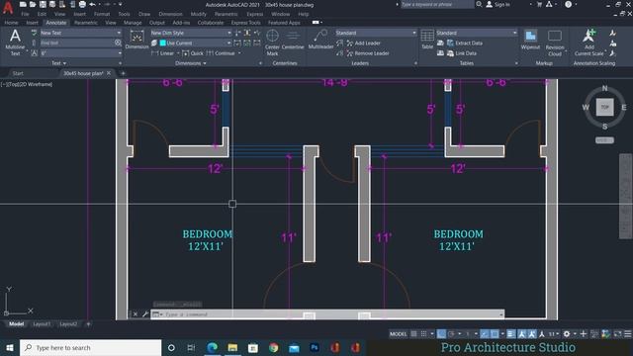The width and height of the screenshot is (633, 356).
Task: Open the New Dim Style dropdown
Action: pyautogui.click(x=191, y=33)
